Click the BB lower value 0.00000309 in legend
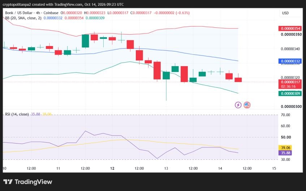Screen dimensions: 306x191 tap(95, 18)
